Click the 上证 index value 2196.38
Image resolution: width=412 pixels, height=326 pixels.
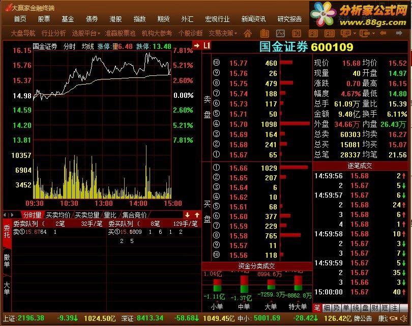[x=31, y=318]
